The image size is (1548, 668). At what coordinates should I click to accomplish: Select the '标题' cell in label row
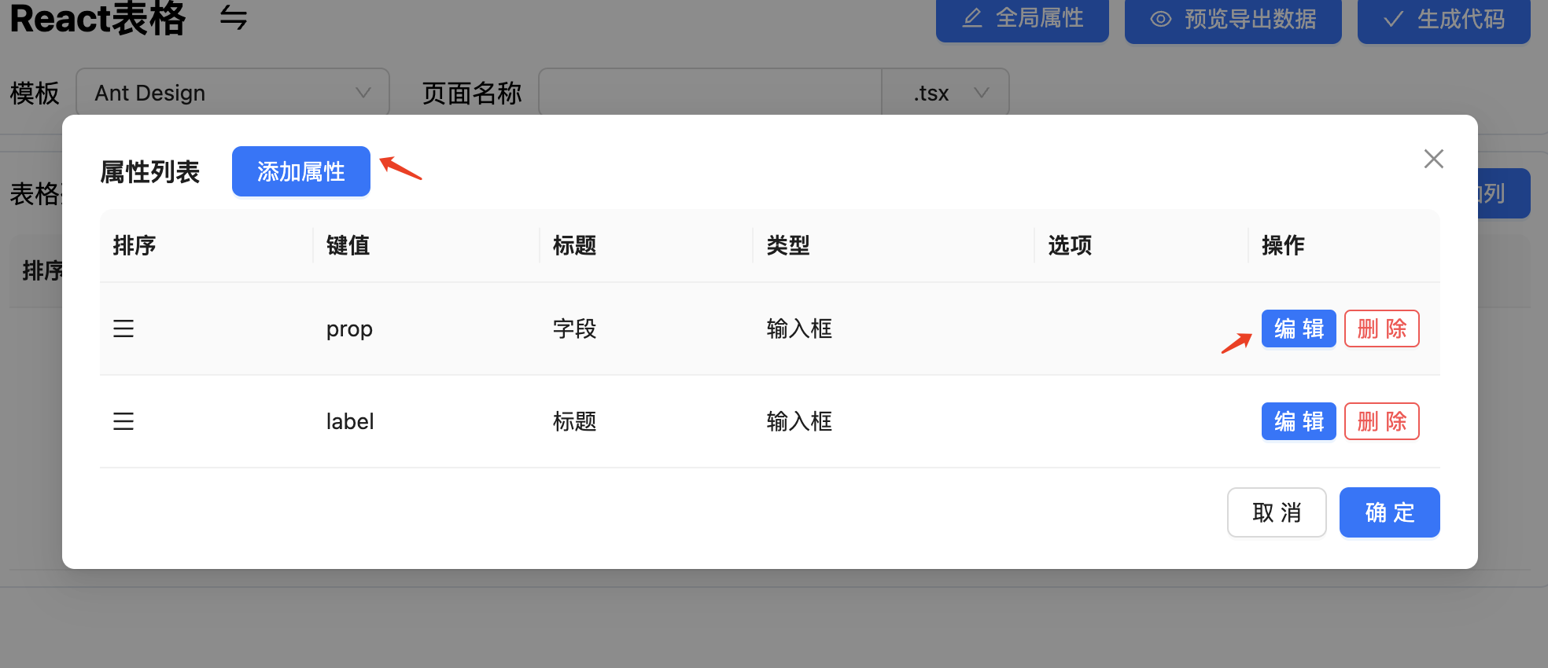pyautogui.click(x=574, y=421)
